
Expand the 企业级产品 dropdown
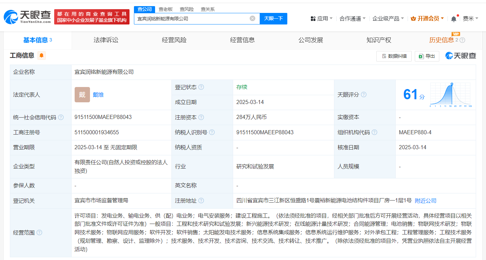[388, 18]
